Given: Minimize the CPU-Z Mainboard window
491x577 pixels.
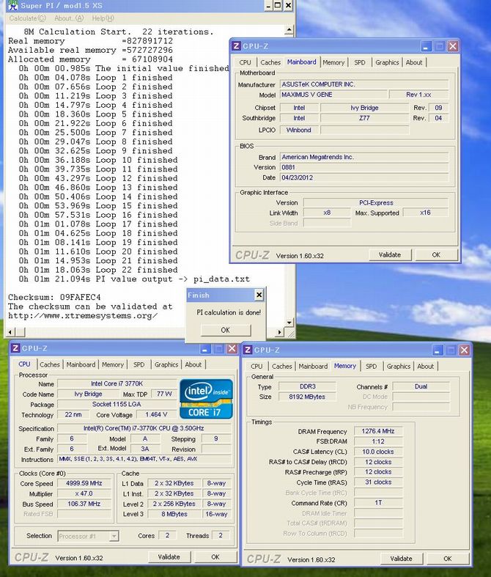Looking at the screenshot, I should point(427,46).
